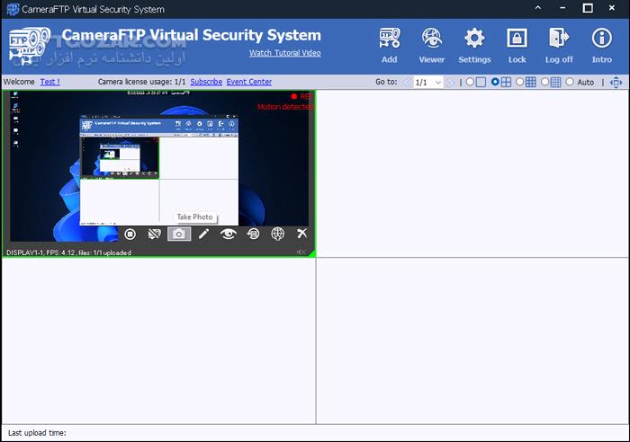Select the 3x3 grid layout radio button

click(520, 83)
